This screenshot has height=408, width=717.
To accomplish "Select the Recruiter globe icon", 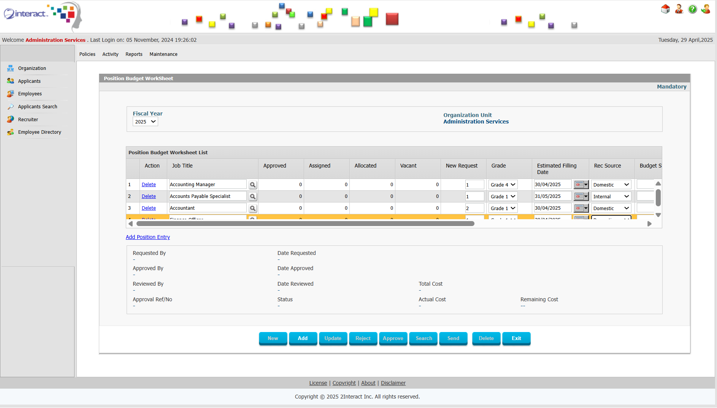I will (x=10, y=119).
